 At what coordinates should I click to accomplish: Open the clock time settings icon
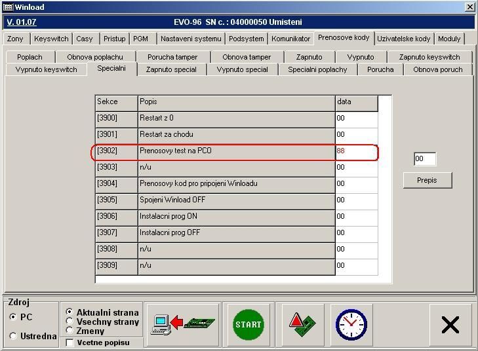[351, 324]
